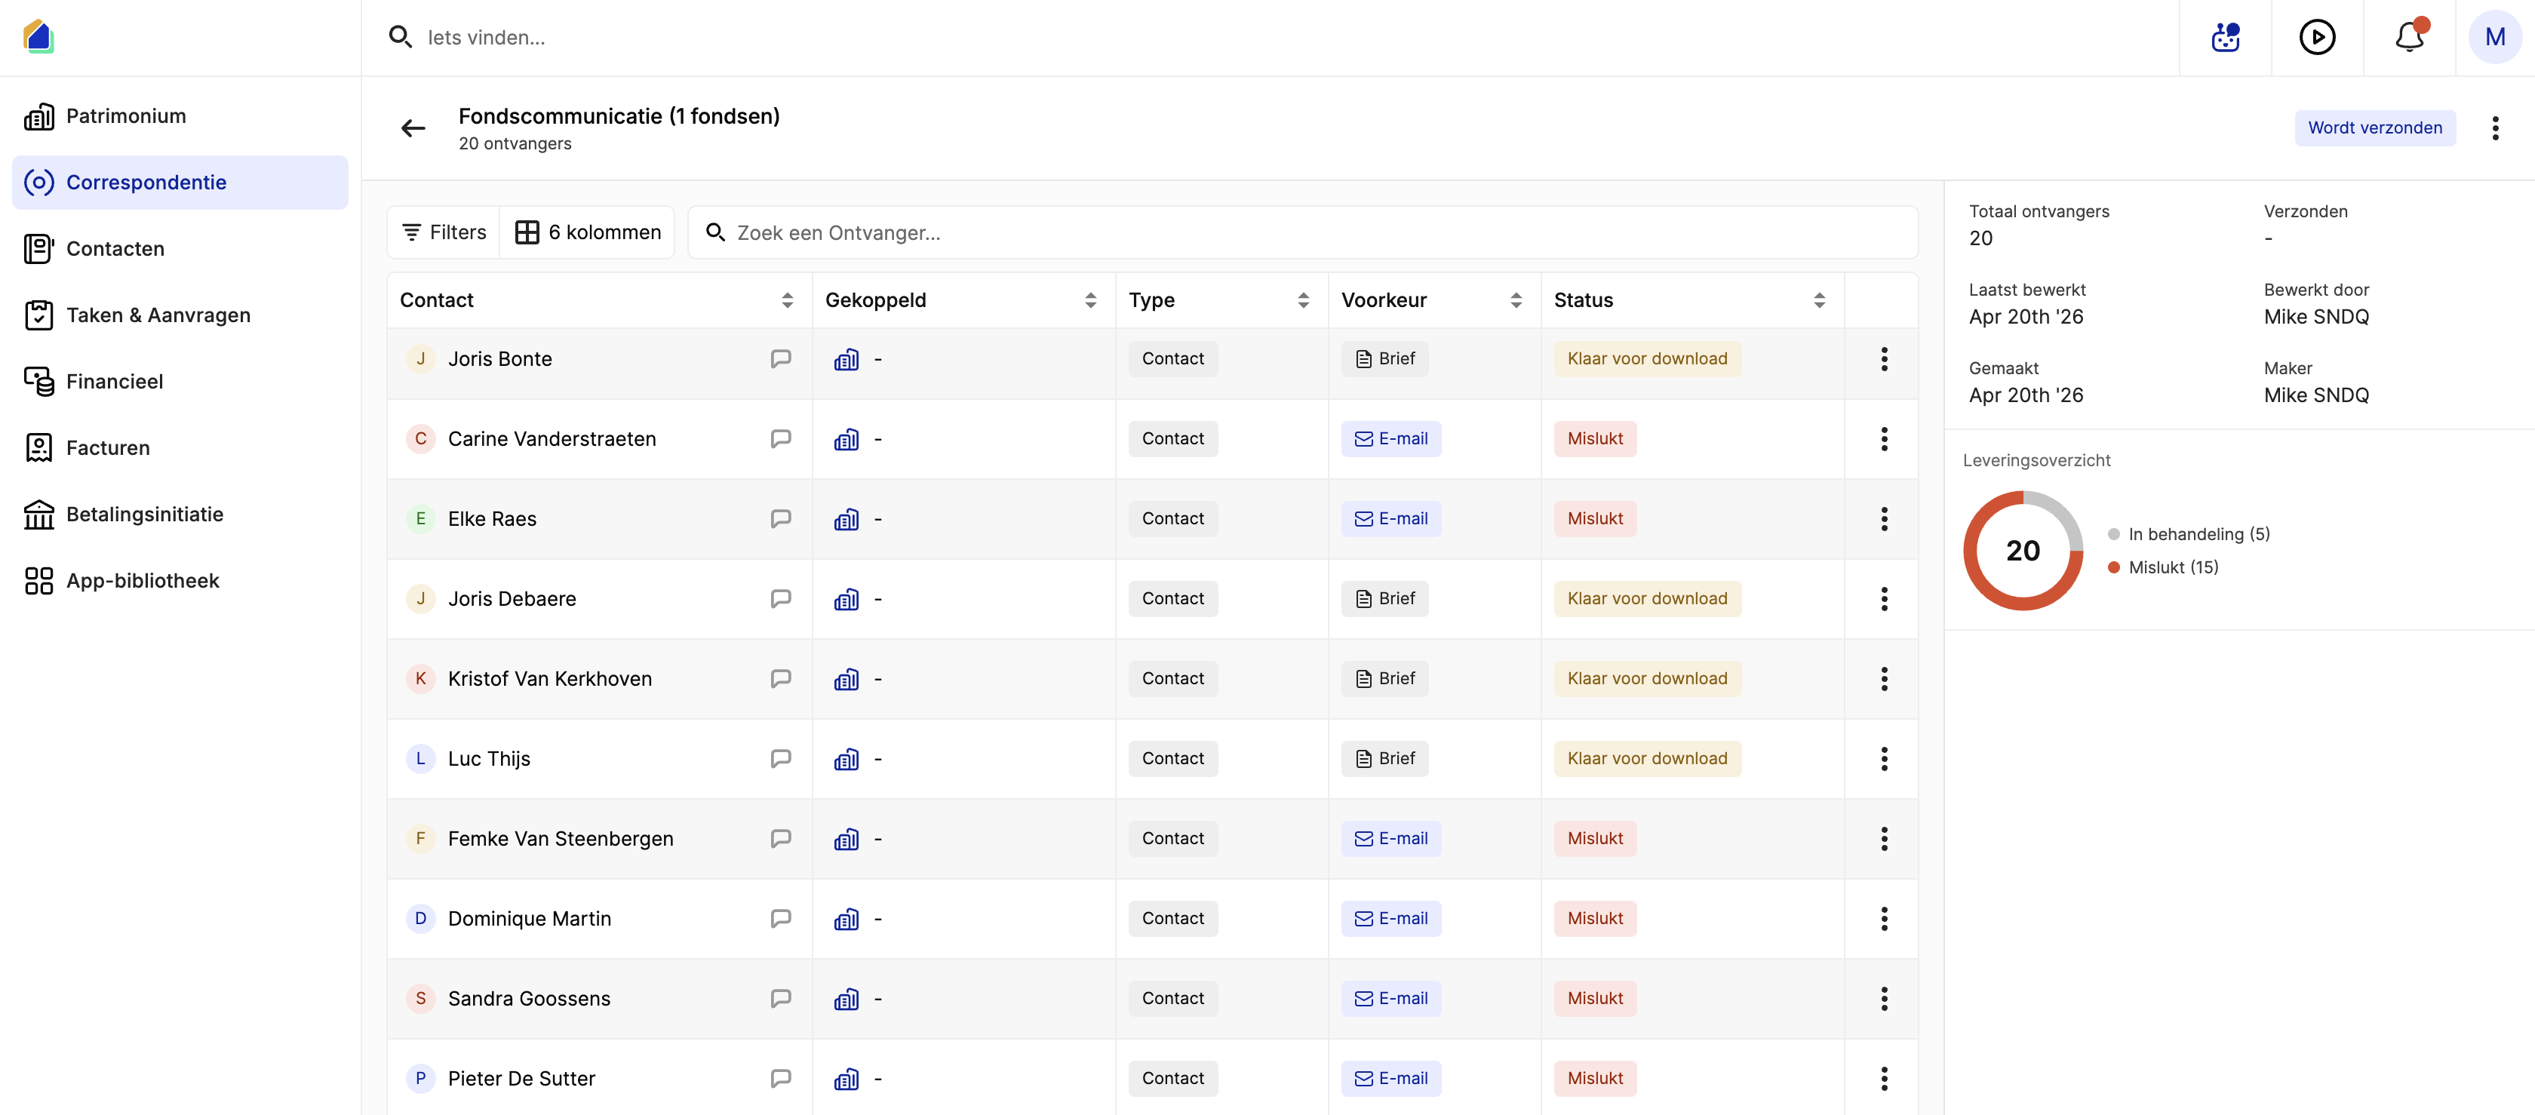Open comment icon for Dominique Martin

coord(780,918)
